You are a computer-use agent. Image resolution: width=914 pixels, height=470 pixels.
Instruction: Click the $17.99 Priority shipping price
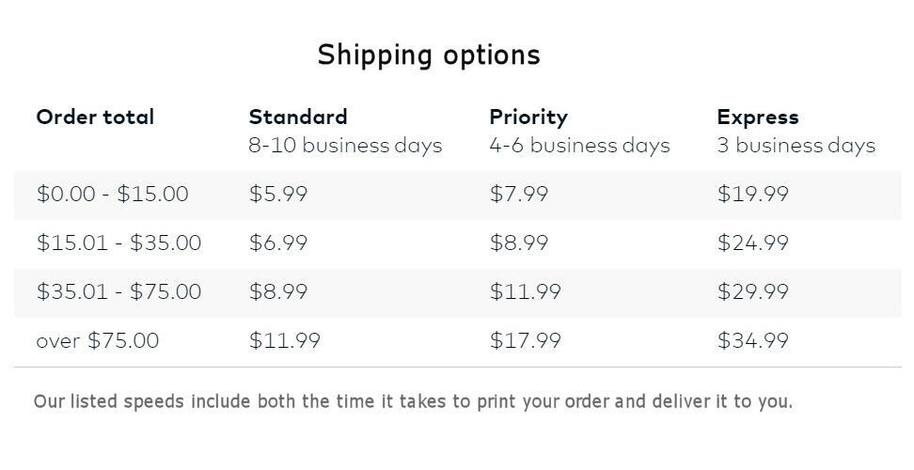(526, 340)
